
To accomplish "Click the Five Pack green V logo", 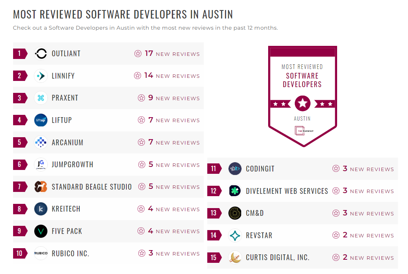I will [40, 231].
